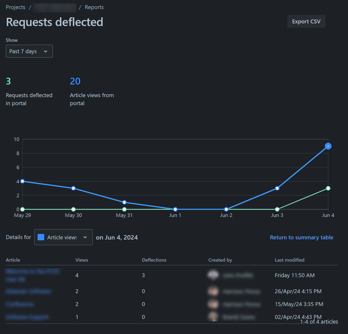
Task: Click the creator avatar in the last table row
Action: pyautogui.click(x=213, y=317)
